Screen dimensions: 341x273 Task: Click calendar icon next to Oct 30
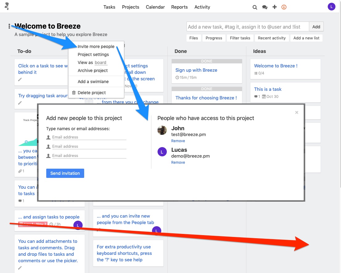click(264, 97)
